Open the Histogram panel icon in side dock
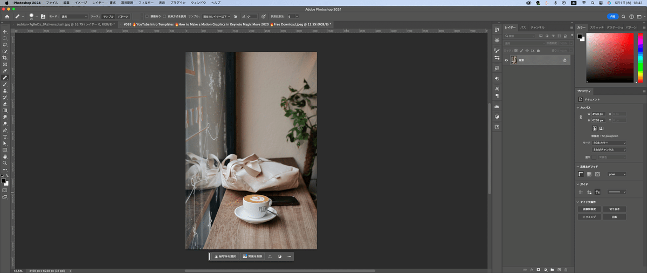 coord(497,106)
